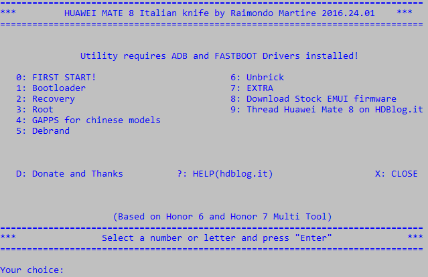The height and width of the screenshot is (277, 428).
Task: Click menu option "2: Recovery"
Action: pyautogui.click(x=46, y=99)
